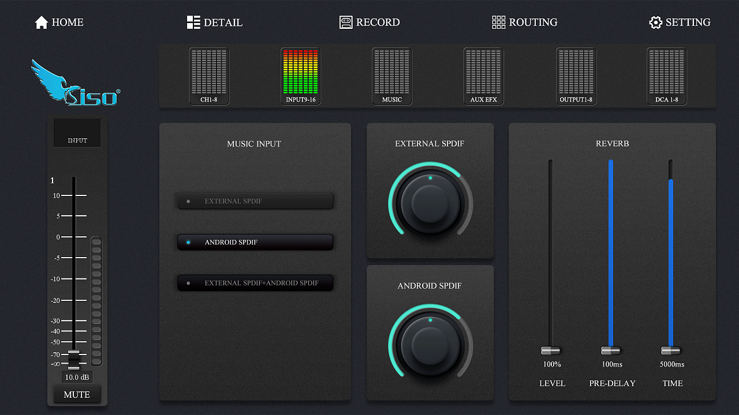Click the Record tape icon
739x415 pixels.
pyautogui.click(x=346, y=22)
